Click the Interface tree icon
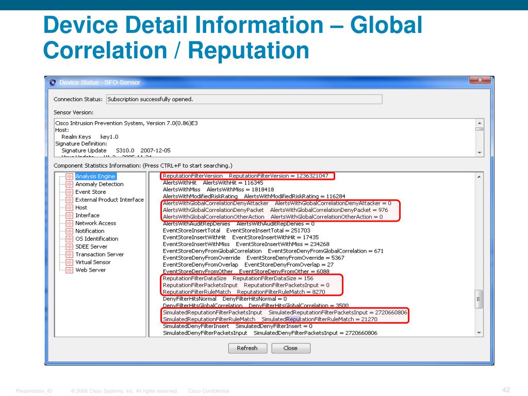The width and height of the screenshot is (528, 396). click(x=70, y=215)
